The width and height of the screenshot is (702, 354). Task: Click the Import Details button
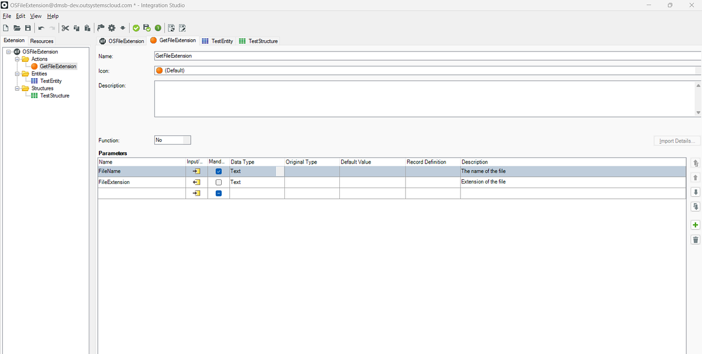pos(677,140)
